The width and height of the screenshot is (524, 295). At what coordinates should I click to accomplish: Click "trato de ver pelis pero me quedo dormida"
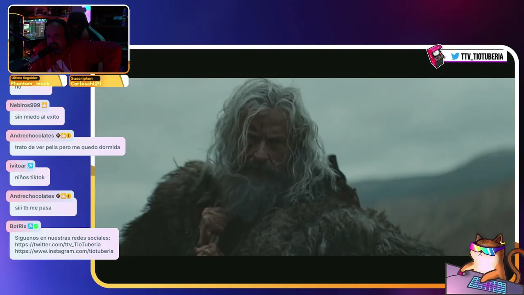68,147
